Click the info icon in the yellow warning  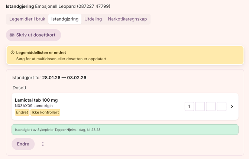[x=12, y=53]
